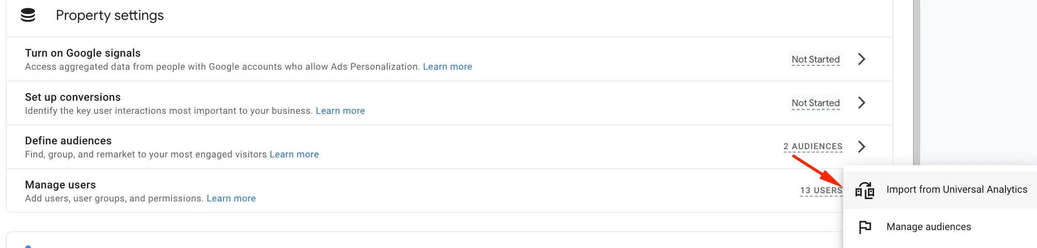Open the Turn on Google signals heading
Viewport: 1037px width, 248px height.
83,53
